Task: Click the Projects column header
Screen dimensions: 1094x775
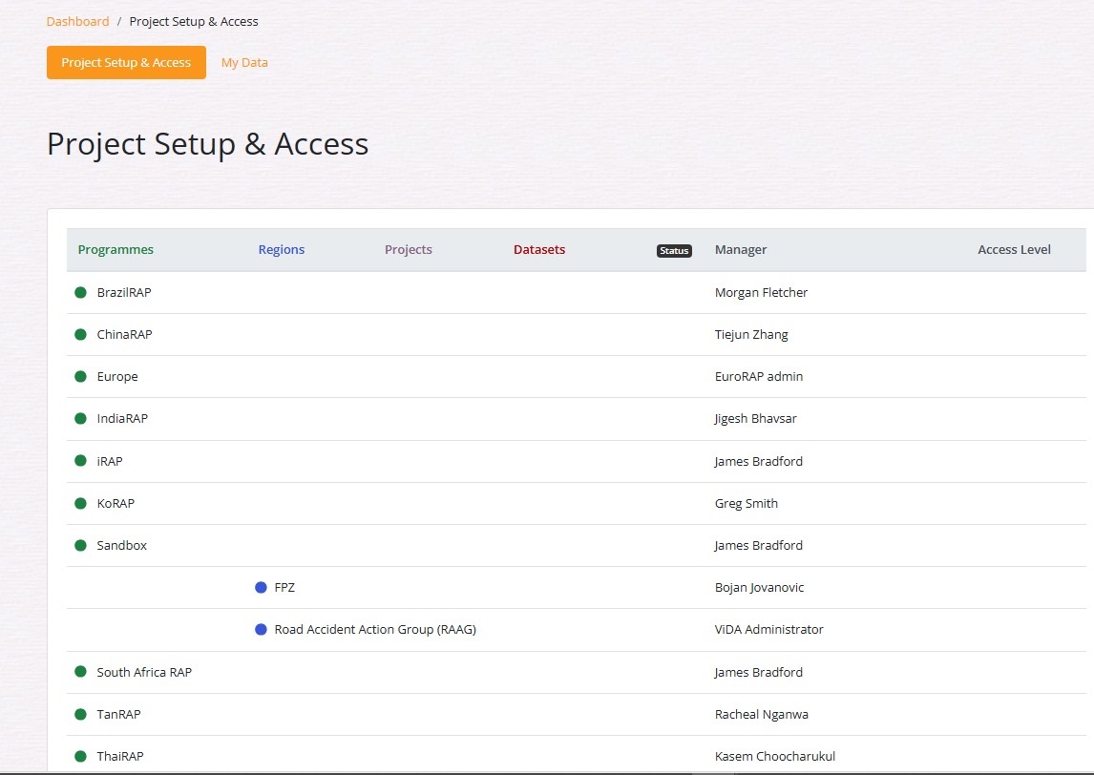Action: pos(409,250)
